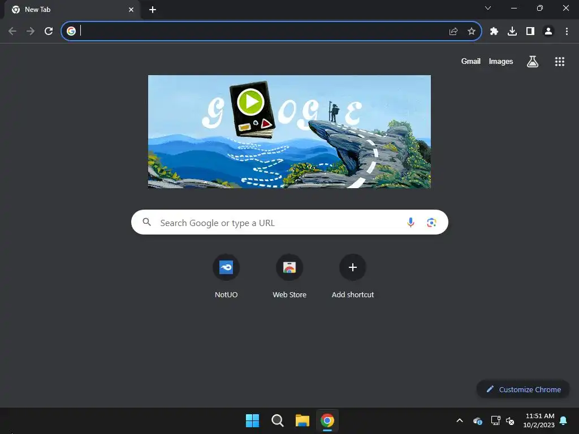Expand the tab search chevron
The width and height of the screenshot is (579, 434).
(488, 8)
